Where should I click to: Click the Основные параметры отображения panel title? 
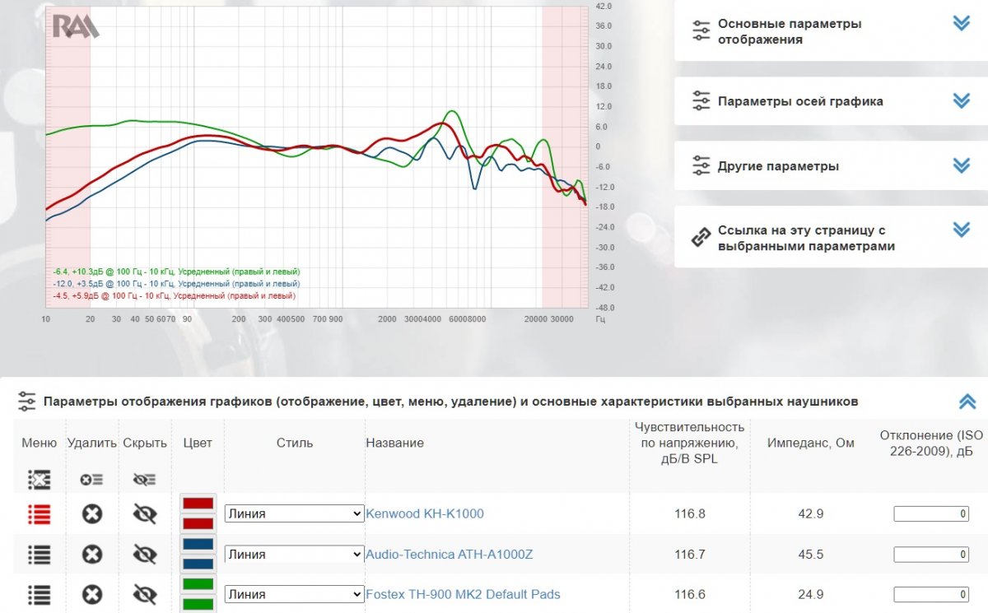790,31
